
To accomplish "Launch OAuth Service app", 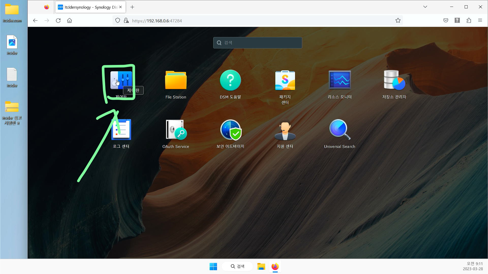I will [x=176, y=130].
